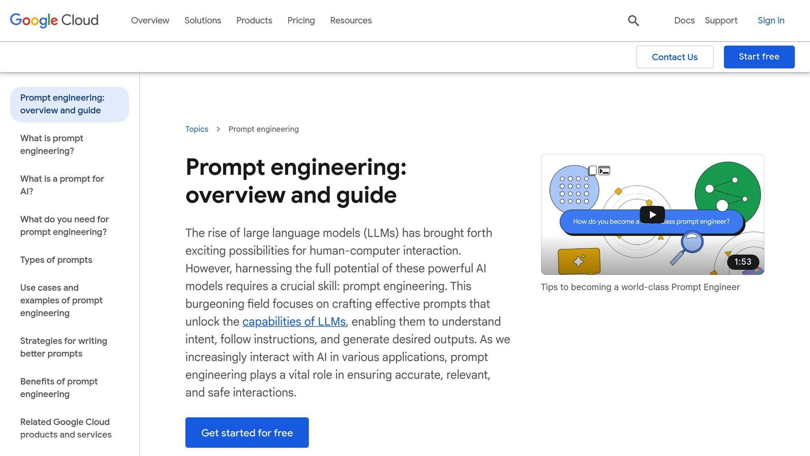Open Support from the header
810x456 pixels.
pos(721,20)
